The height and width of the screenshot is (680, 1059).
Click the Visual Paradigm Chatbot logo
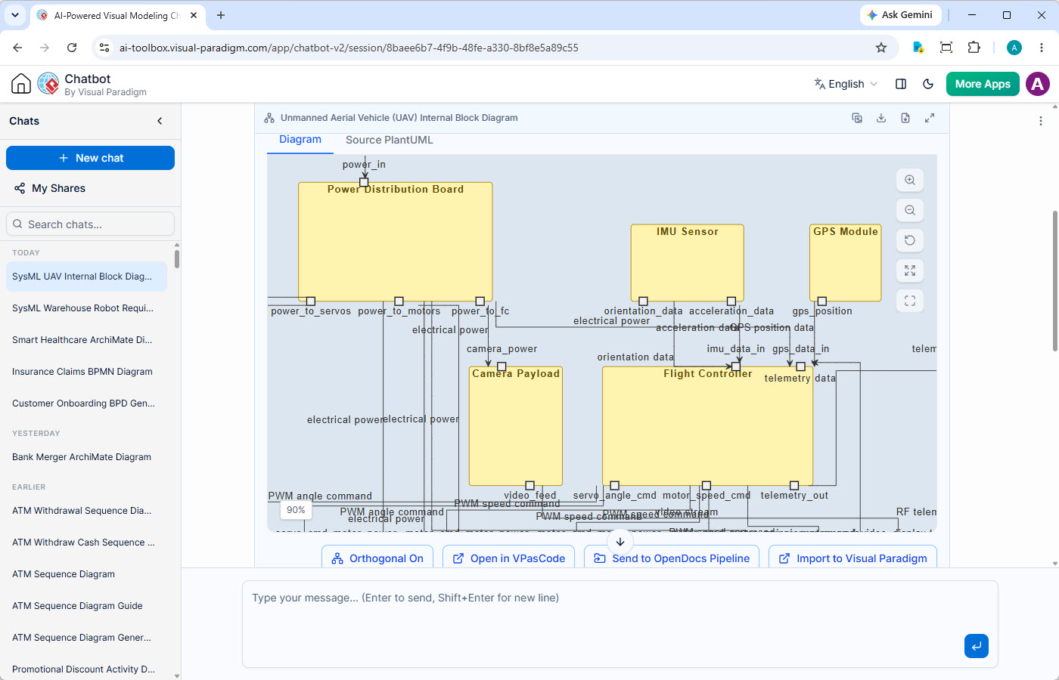click(48, 84)
